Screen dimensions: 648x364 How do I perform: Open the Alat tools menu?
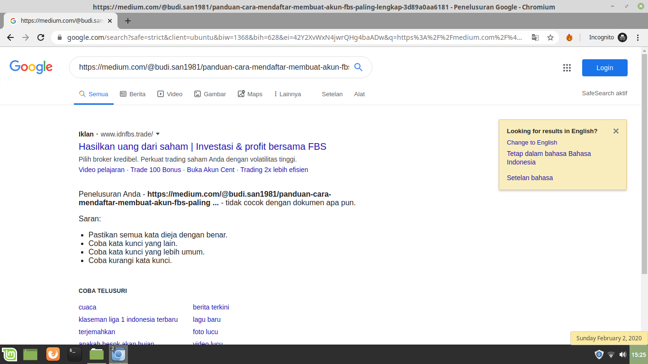[360, 94]
